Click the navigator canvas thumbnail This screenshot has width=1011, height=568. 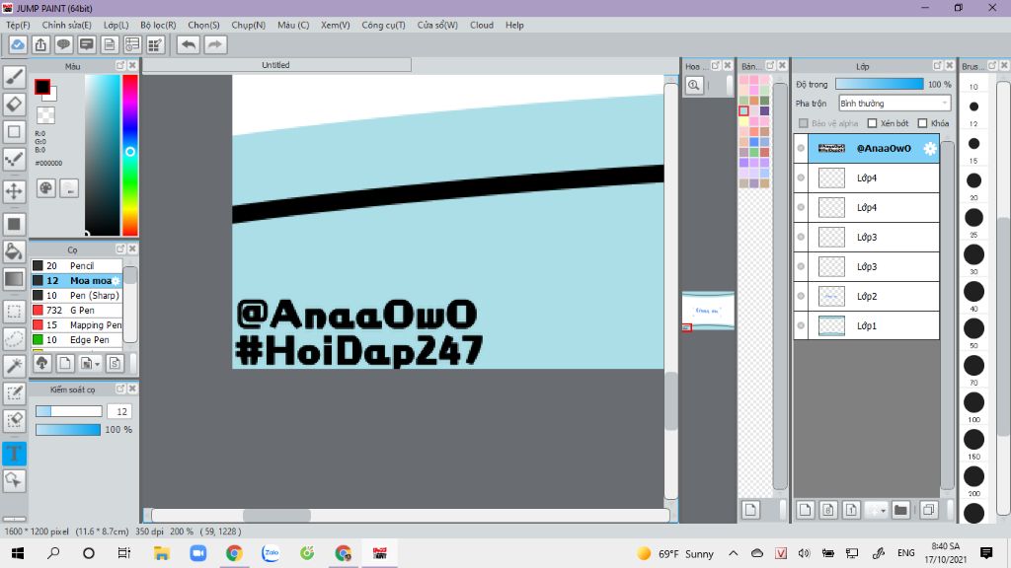pyautogui.click(x=708, y=311)
